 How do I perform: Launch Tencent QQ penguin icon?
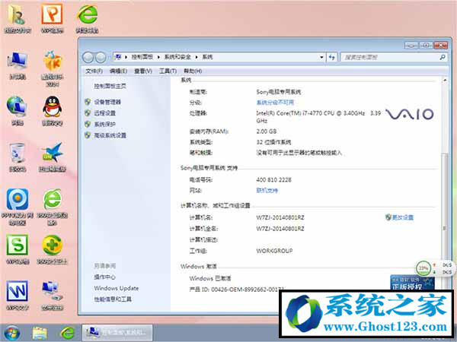(52, 111)
